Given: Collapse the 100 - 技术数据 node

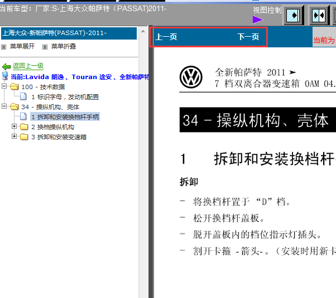Looking at the screenshot, I should (x=4, y=86).
